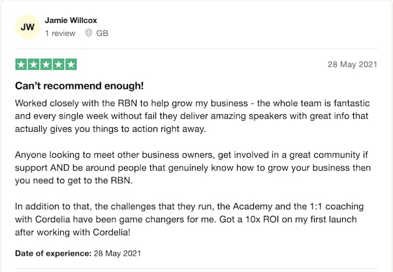The height and width of the screenshot is (272, 393).
Task: Click the fifth green rating star
Action: coord(71,65)
